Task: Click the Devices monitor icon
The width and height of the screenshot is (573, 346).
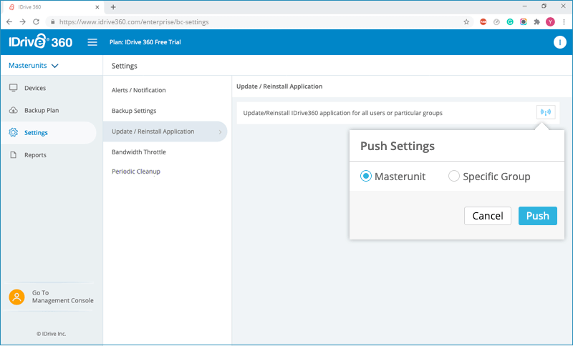Action: (14, 88)
